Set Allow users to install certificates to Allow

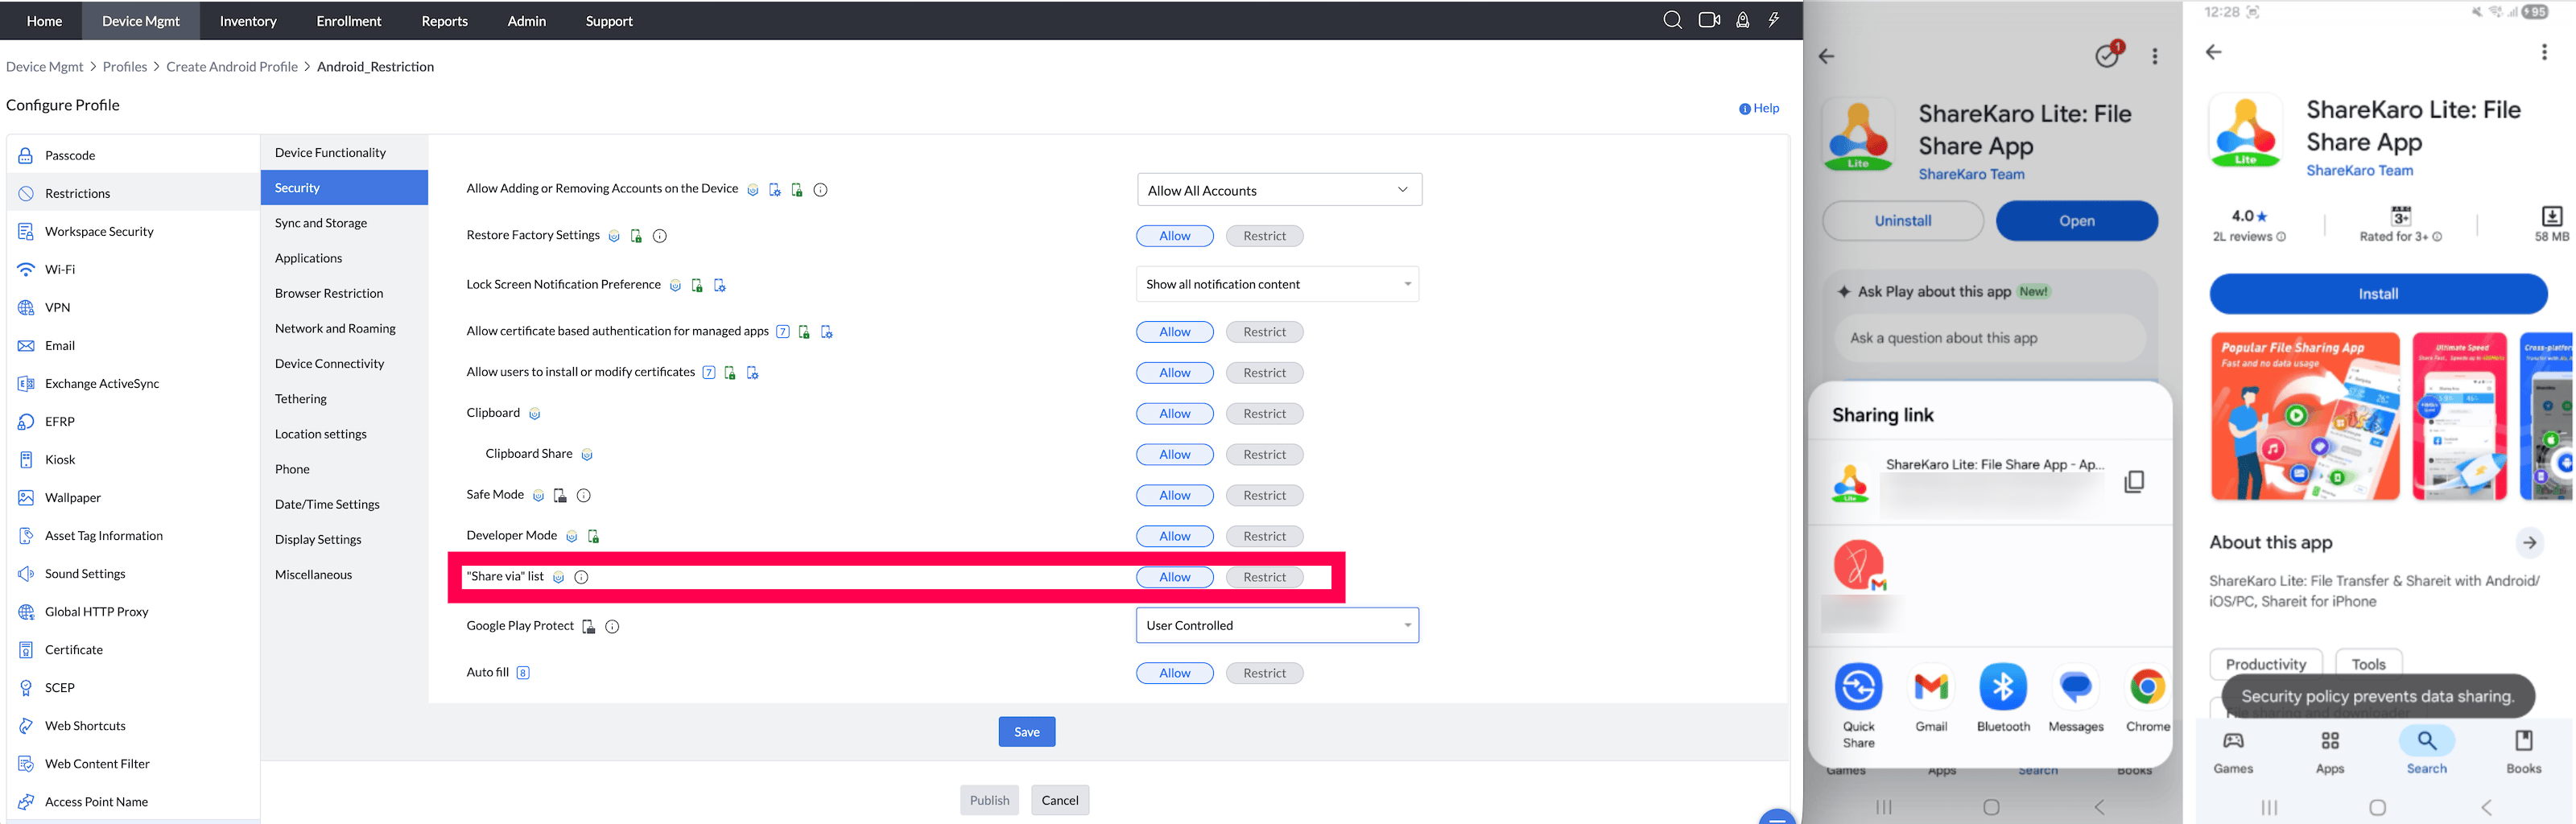tap(1175, 373)
